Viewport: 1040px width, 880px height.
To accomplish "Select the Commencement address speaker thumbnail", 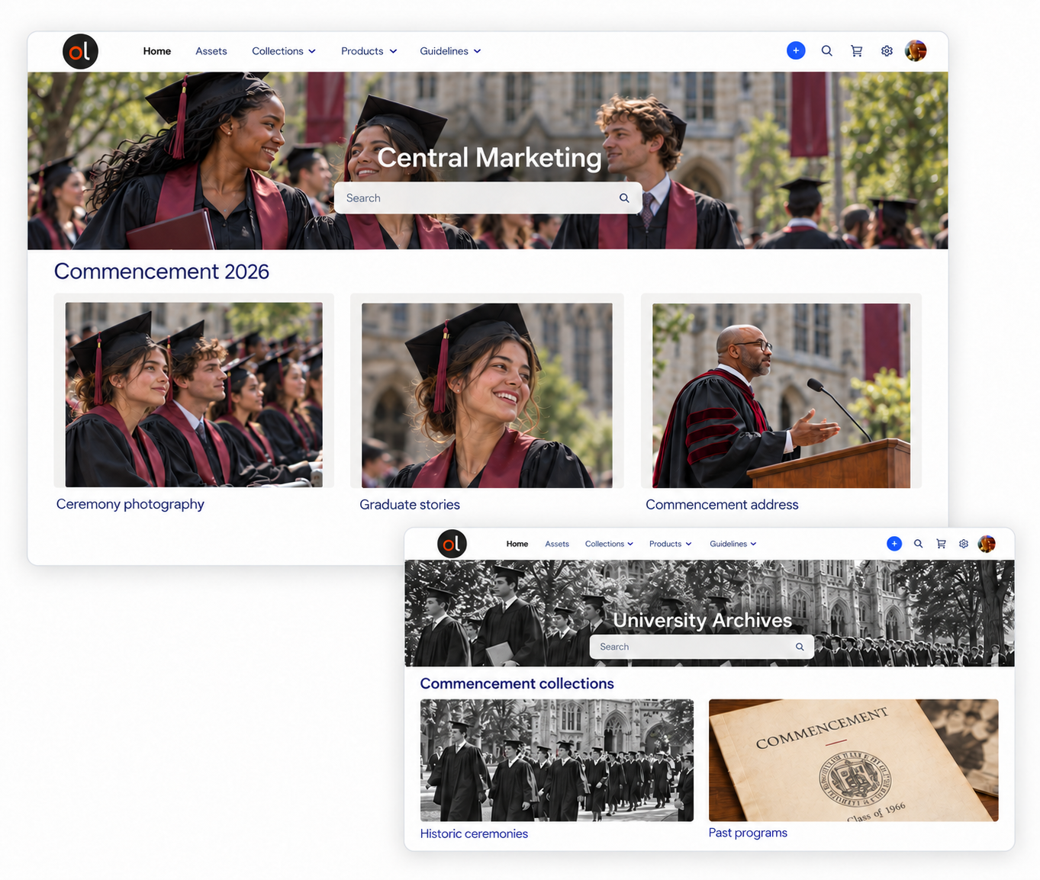I will (x=781, y=395).
